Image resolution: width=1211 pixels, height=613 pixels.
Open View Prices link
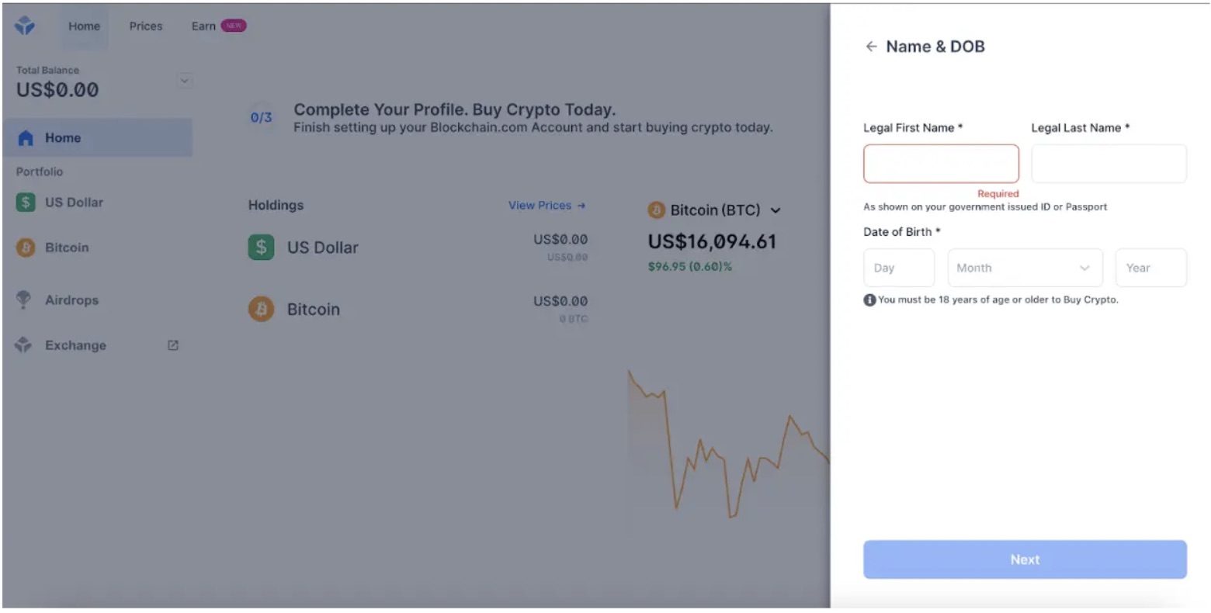coord(546,205)
